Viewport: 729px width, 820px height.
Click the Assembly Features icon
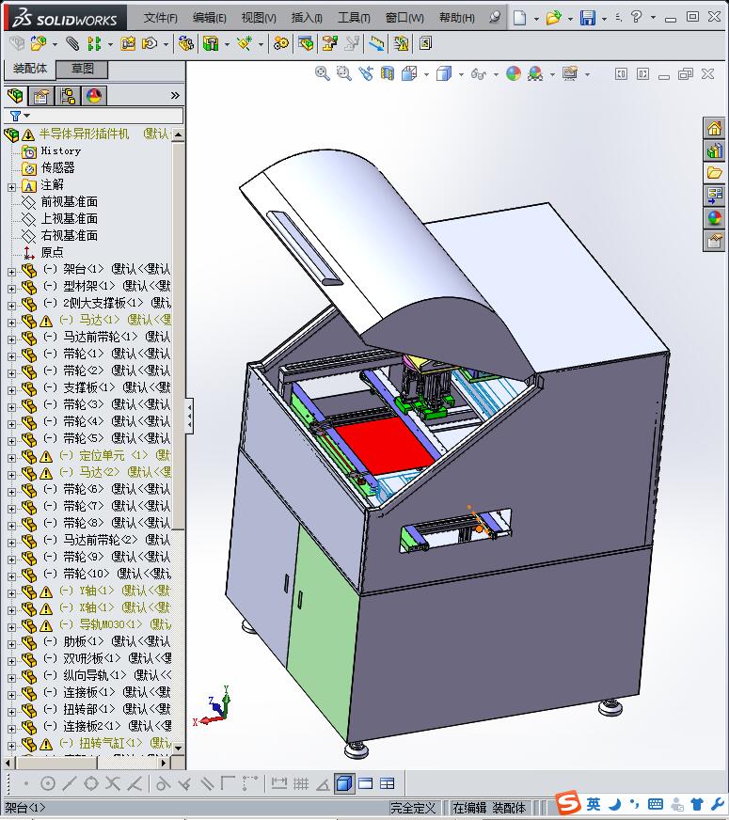tap(211, 43)
